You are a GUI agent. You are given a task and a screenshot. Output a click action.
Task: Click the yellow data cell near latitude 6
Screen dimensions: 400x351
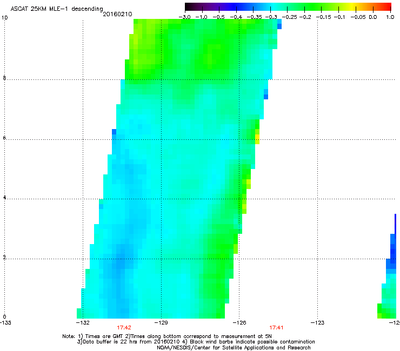click(257, 139)
